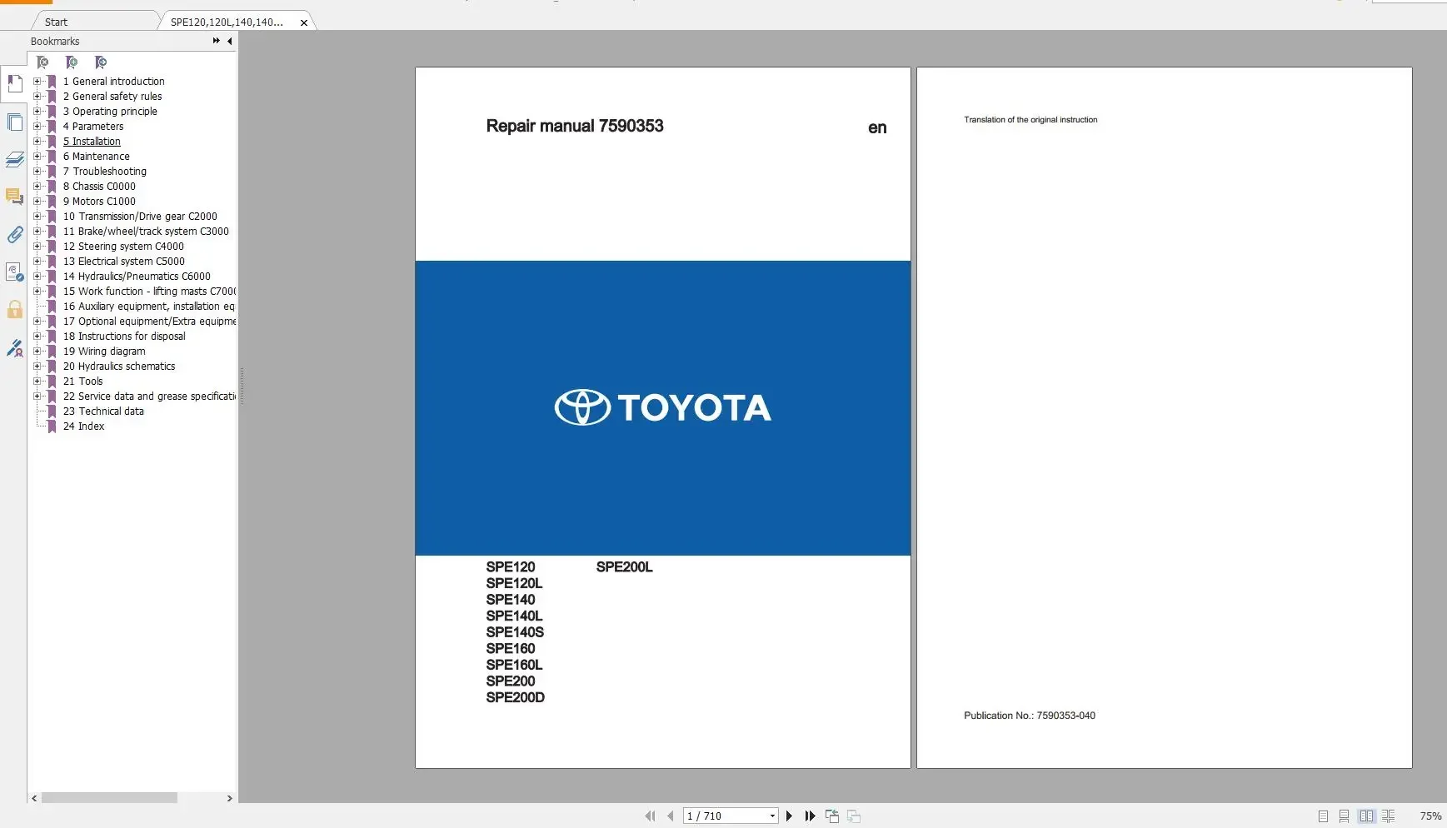
Task: Open the Digital Signatures panel icon
Action: (14, 272)
